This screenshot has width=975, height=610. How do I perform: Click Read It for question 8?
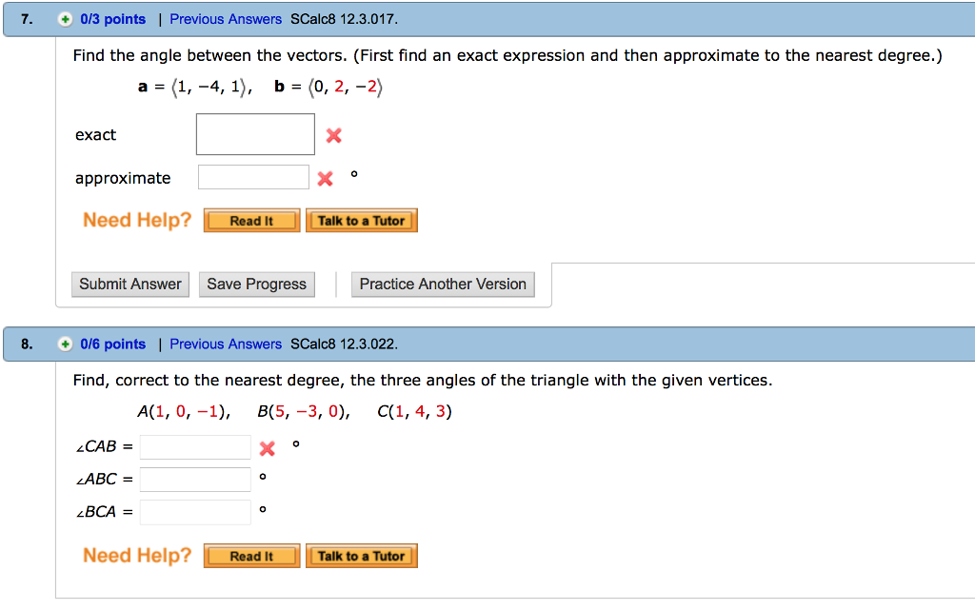(251, 555)
